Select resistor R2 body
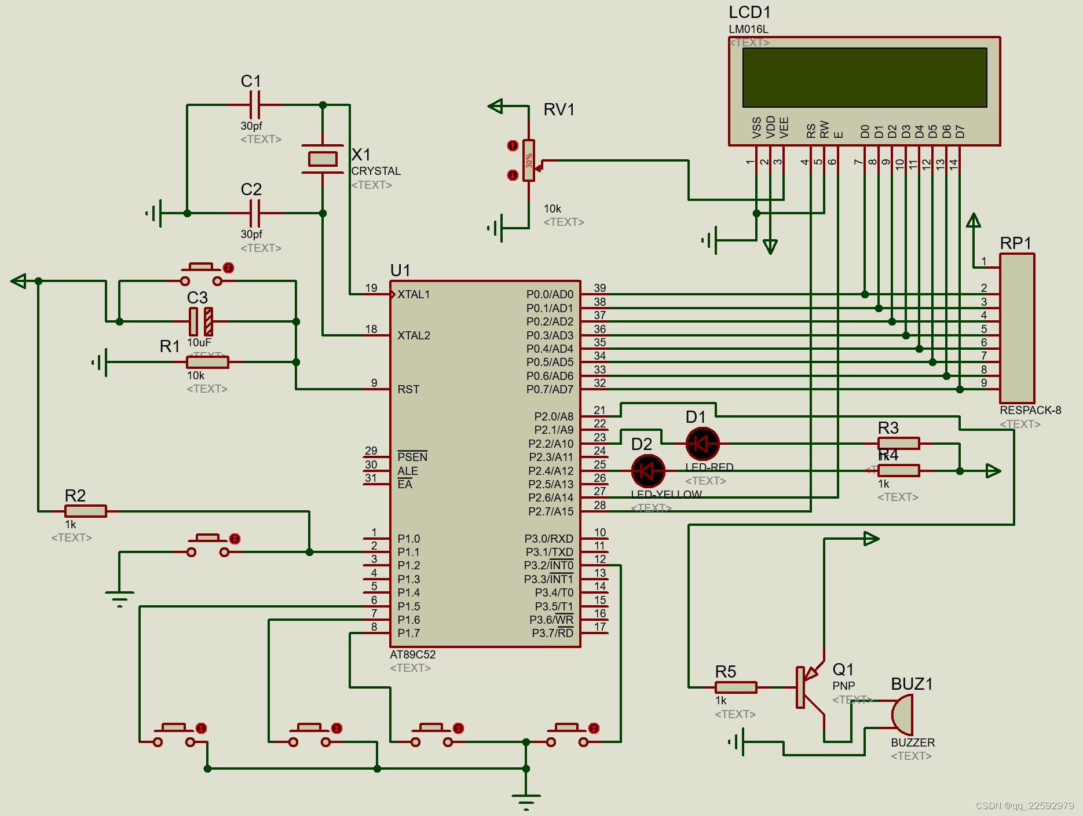This screenshot has height=816, width=1083. [86, 511]
